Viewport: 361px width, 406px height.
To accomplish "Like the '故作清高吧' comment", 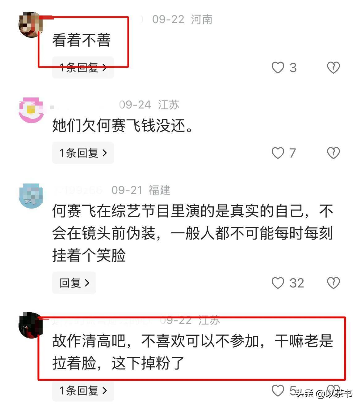I will [278, 391].
